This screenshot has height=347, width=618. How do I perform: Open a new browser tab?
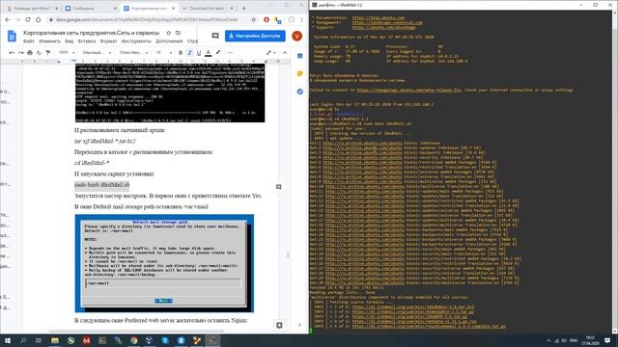coord(244,8)
